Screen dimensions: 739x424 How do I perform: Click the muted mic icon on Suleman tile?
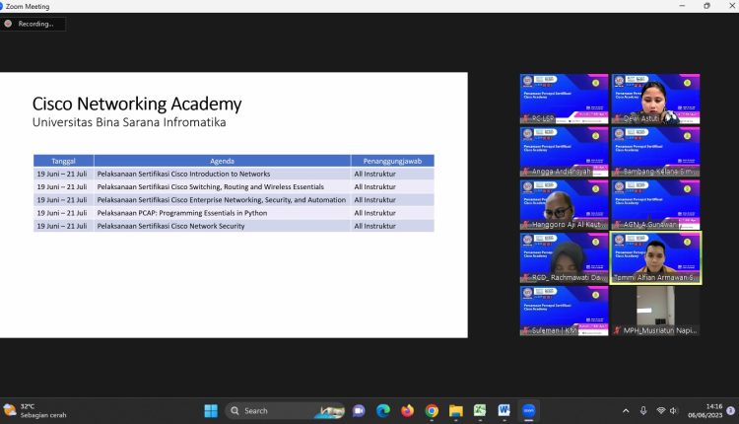tap(525, 330)
